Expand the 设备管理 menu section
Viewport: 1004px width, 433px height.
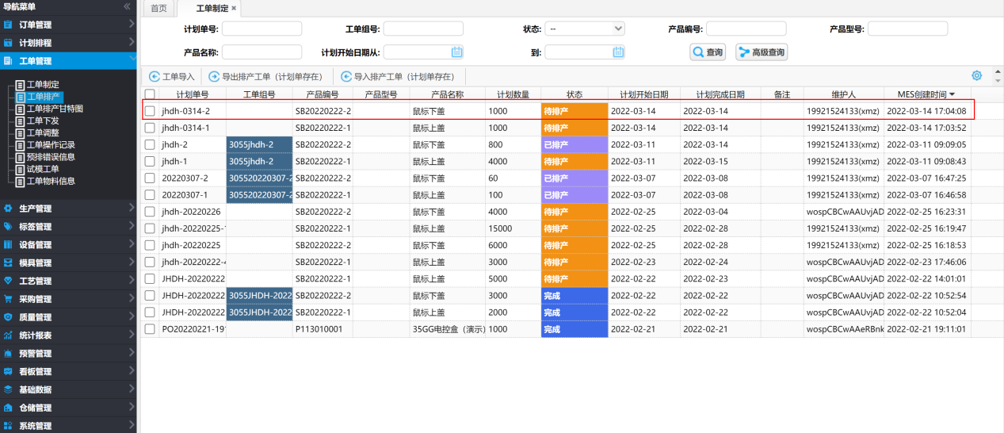point(131,245)
